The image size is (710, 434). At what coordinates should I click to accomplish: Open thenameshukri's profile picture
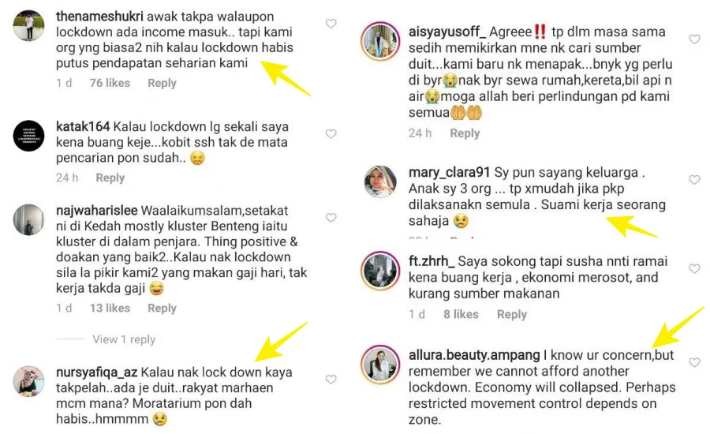coord(28,26)
